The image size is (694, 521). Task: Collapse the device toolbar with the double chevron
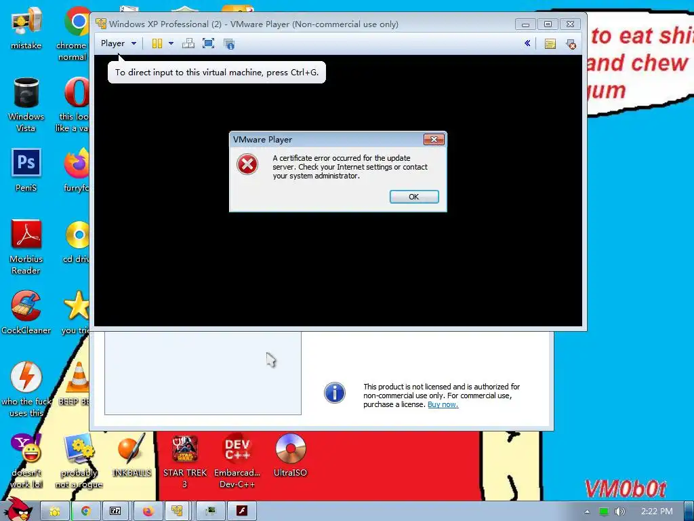click(x=527, y=43)
